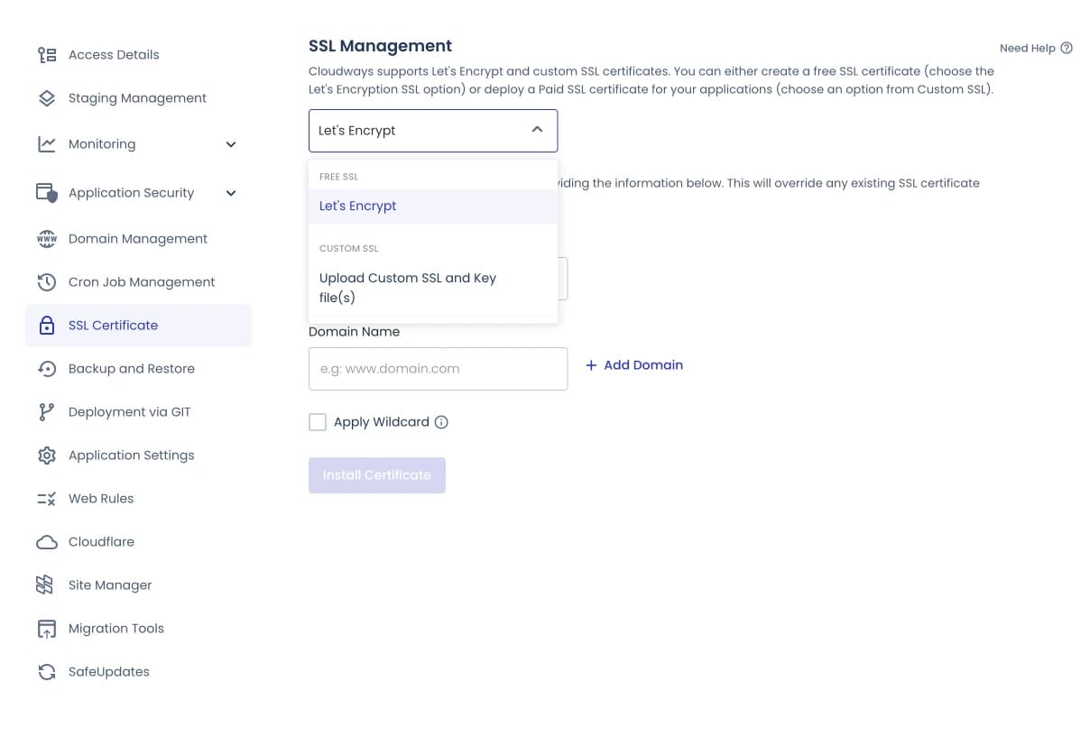Select Let's Encrypt from the Free SSL list
The image size is (1090, 755).
click(433, 207)
